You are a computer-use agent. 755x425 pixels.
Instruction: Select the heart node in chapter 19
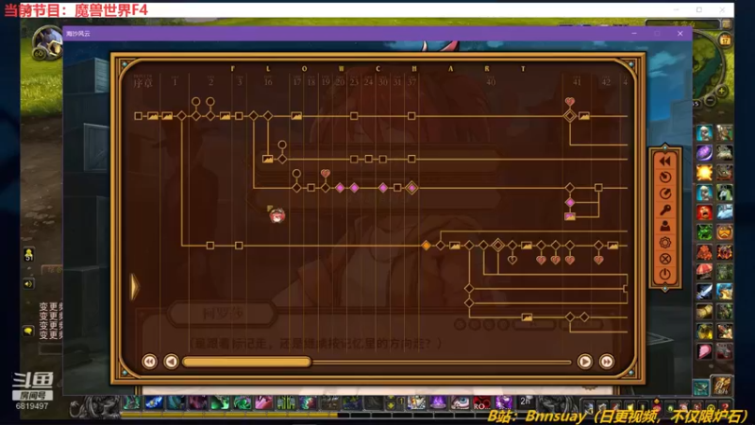point(326,173)
